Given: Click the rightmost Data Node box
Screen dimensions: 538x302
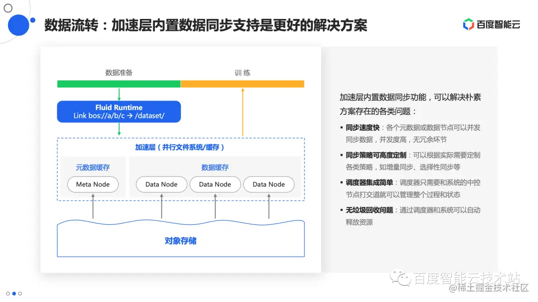Looking at the screenshot, I should pos(269,184).
